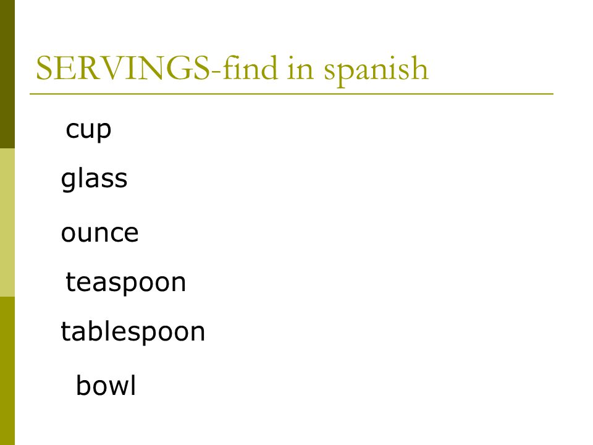This screenshot has width=593, height=445.
Task: Click the letter "g" starting "glass"
Action: click(x=68, y=180)
